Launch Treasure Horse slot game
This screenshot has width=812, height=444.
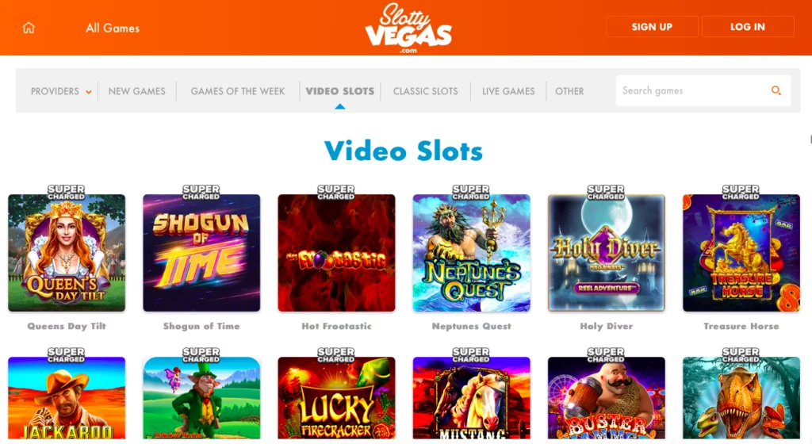coord(741,253)
